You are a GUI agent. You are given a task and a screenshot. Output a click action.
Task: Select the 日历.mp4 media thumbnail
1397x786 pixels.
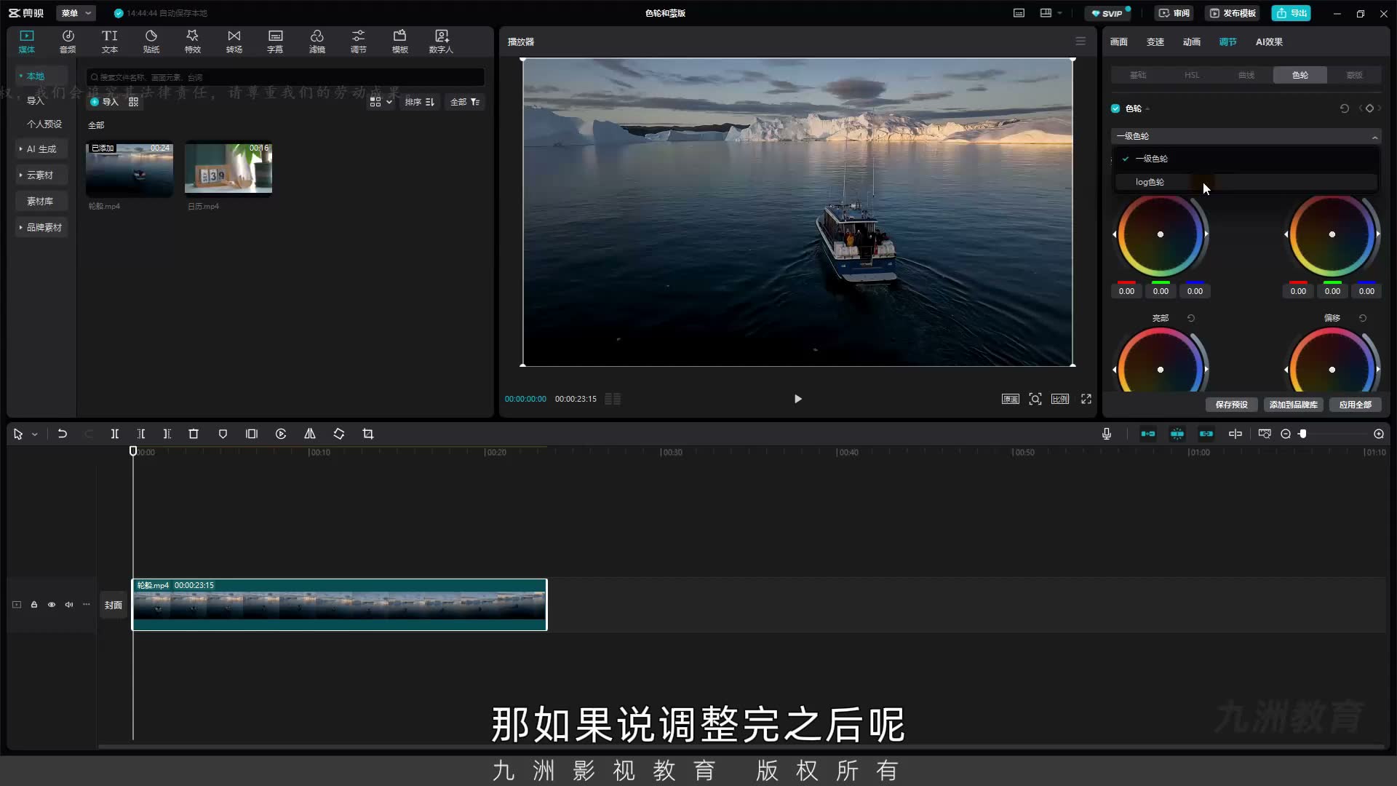tap(228, 169)
